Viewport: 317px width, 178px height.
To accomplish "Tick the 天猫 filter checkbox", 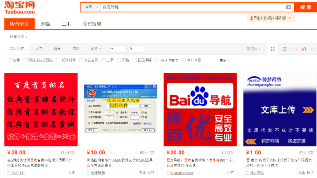I will point(119,60).
